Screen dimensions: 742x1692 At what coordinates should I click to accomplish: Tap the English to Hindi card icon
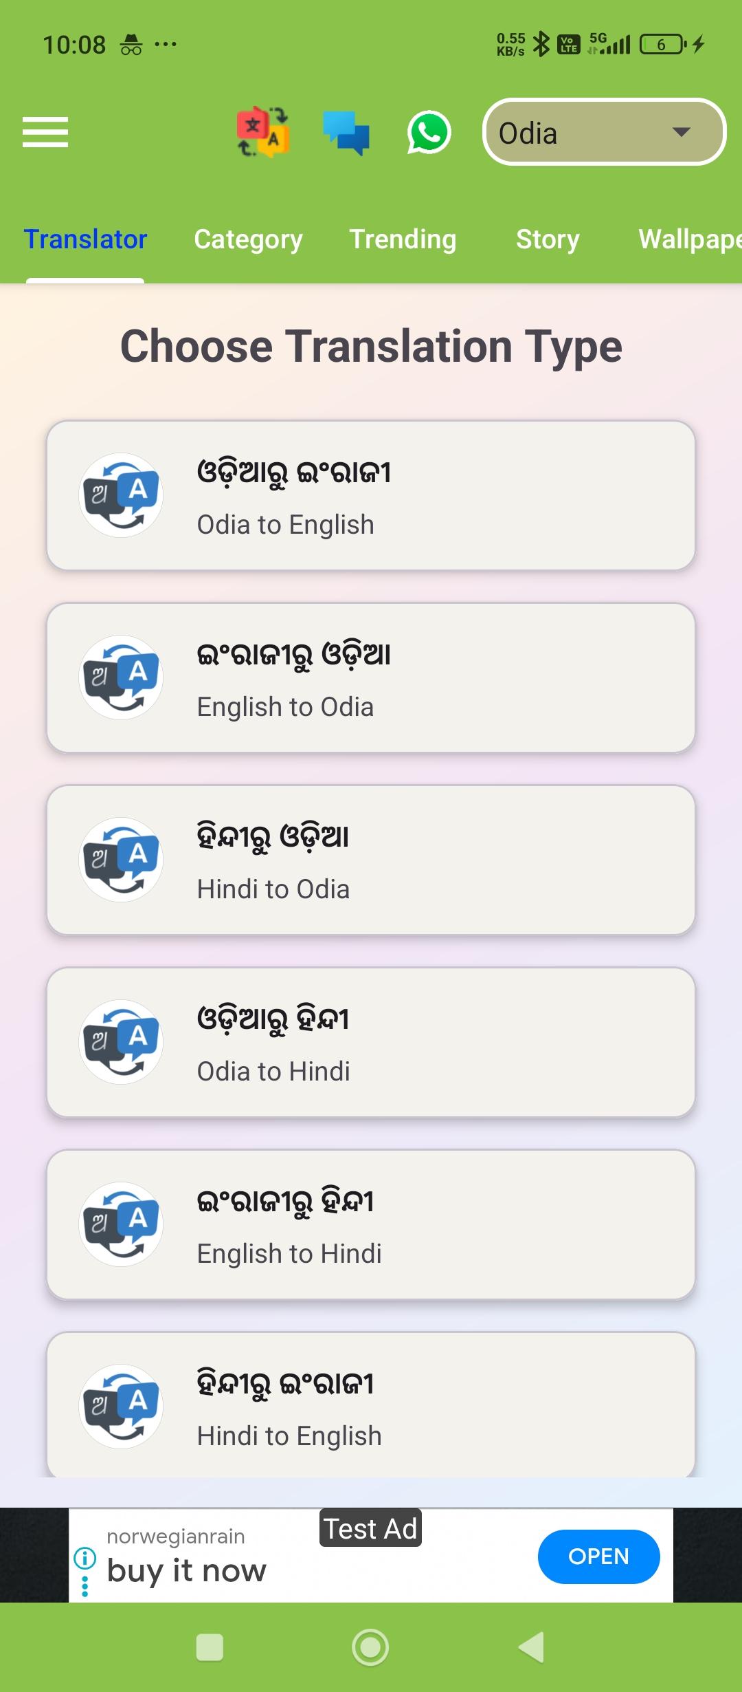[x=122, y=1224]
